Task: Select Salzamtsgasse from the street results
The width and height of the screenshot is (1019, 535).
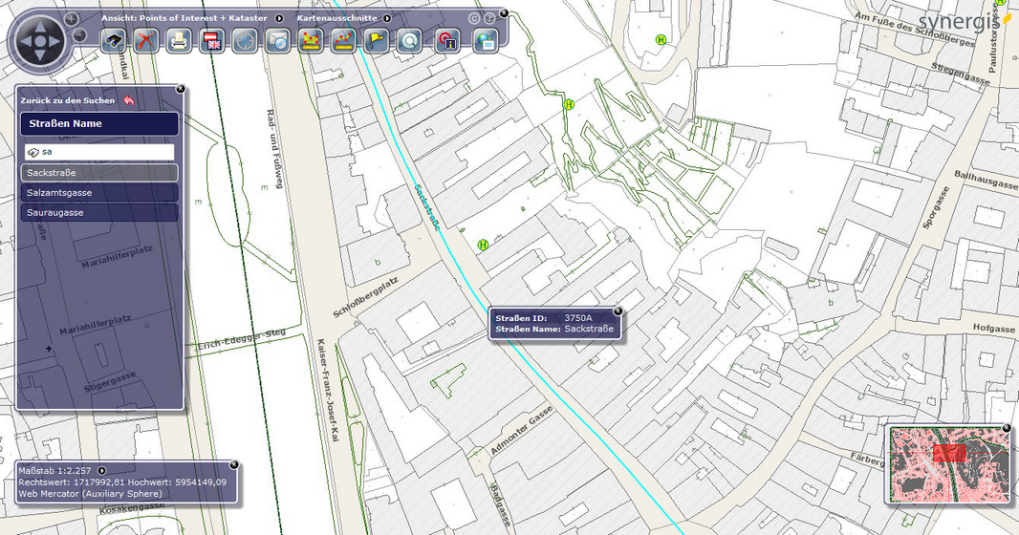Action: pyautogui.click(x=98, y=193)
